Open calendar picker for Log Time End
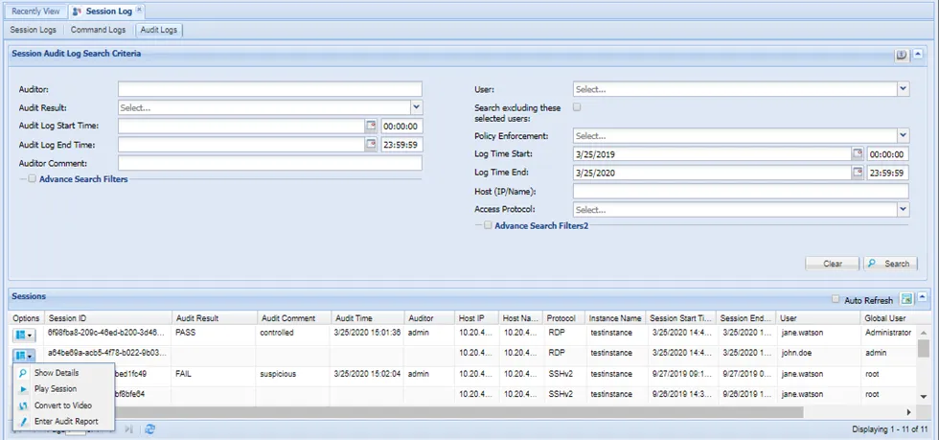 [x=858, y=173]
